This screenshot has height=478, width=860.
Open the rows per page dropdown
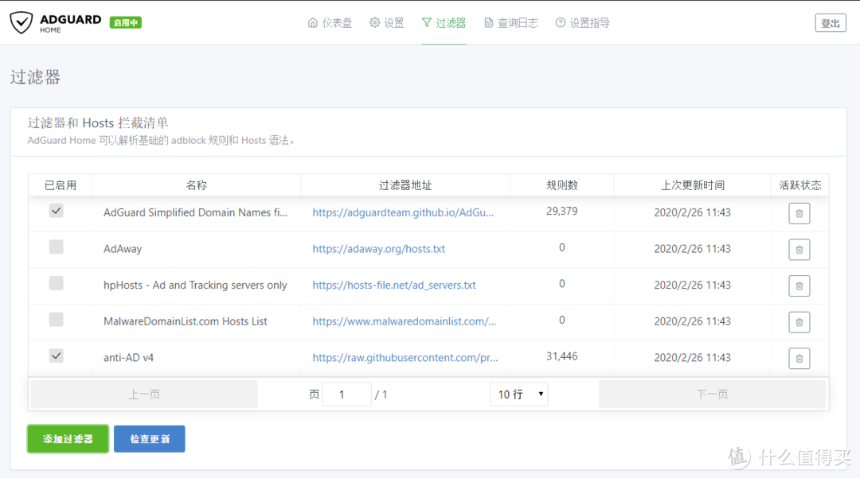click(518, 394)
